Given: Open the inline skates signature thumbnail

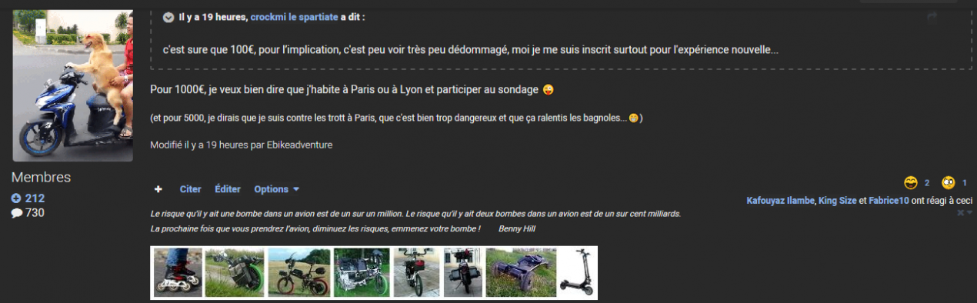Looking at the screenshot, I should pyautogui.click(x=178, y=272).
